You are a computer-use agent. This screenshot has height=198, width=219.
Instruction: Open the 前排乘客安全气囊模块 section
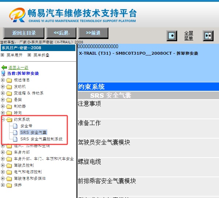107,181
